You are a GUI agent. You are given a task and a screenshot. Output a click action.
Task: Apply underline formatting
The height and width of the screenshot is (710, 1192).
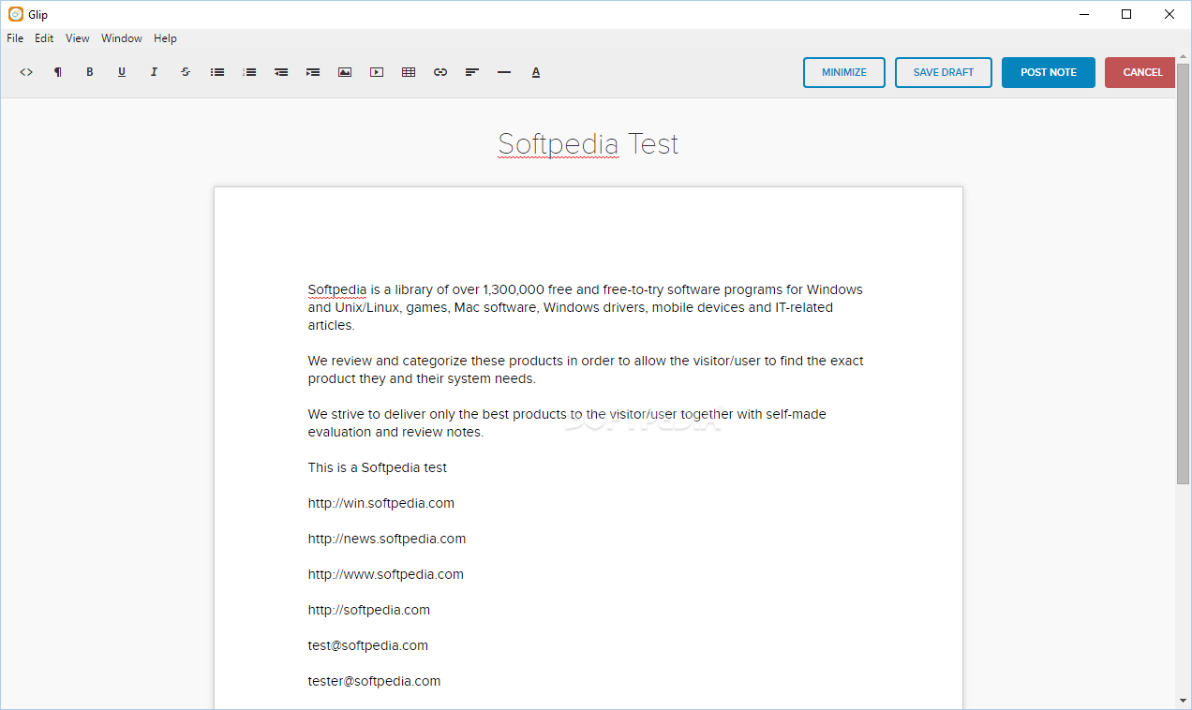pyautogui.click(x=122, y=72)
